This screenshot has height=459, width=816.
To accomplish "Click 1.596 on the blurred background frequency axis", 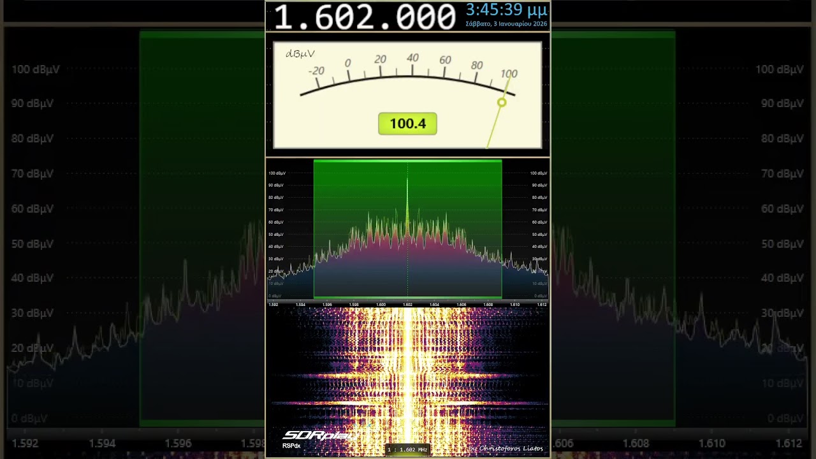I will (178, 444).
